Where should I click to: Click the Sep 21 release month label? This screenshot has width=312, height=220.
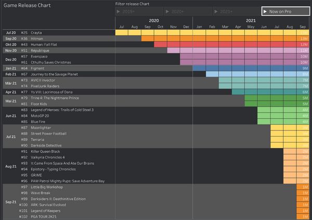tap(11, 202)
